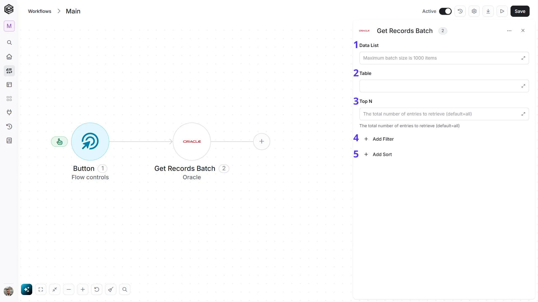Open the M workspace avatar
The image size is (538, 302).
(x=9, y=26)
